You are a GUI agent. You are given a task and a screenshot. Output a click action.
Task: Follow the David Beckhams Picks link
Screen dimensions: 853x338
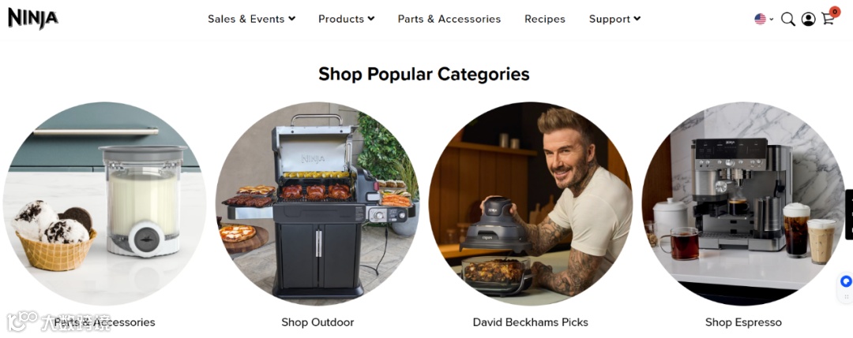click(531, 322)
